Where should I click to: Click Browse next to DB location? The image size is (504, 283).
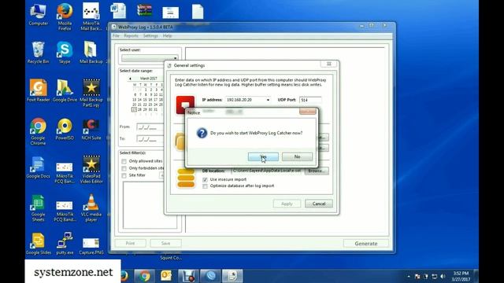click(317, 171)
